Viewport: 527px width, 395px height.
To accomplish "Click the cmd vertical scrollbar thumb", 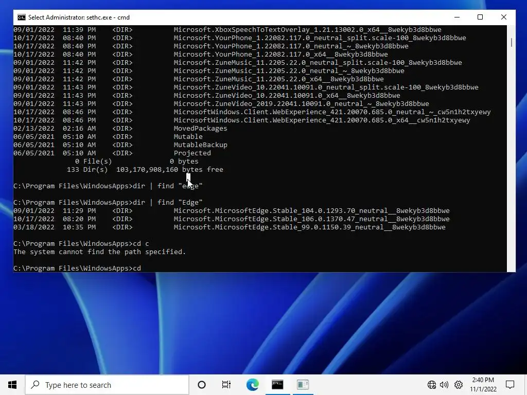I will (511, 42).
